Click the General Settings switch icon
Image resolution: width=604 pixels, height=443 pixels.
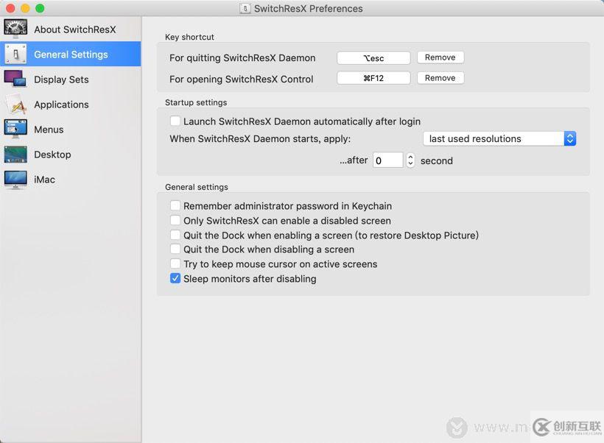coord(15,54)
